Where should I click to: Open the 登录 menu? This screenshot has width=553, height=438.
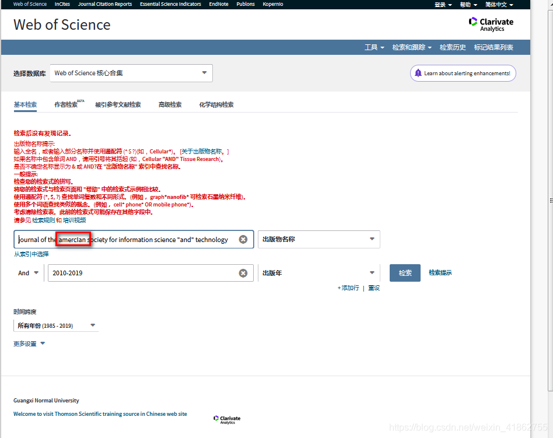coord(443,5)
